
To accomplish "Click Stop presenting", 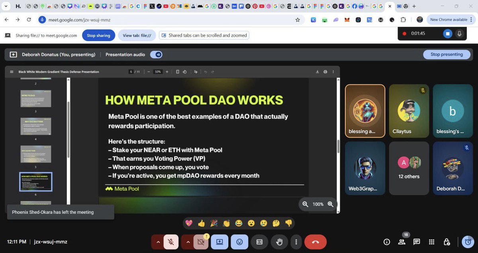I will tap(447, 54).
